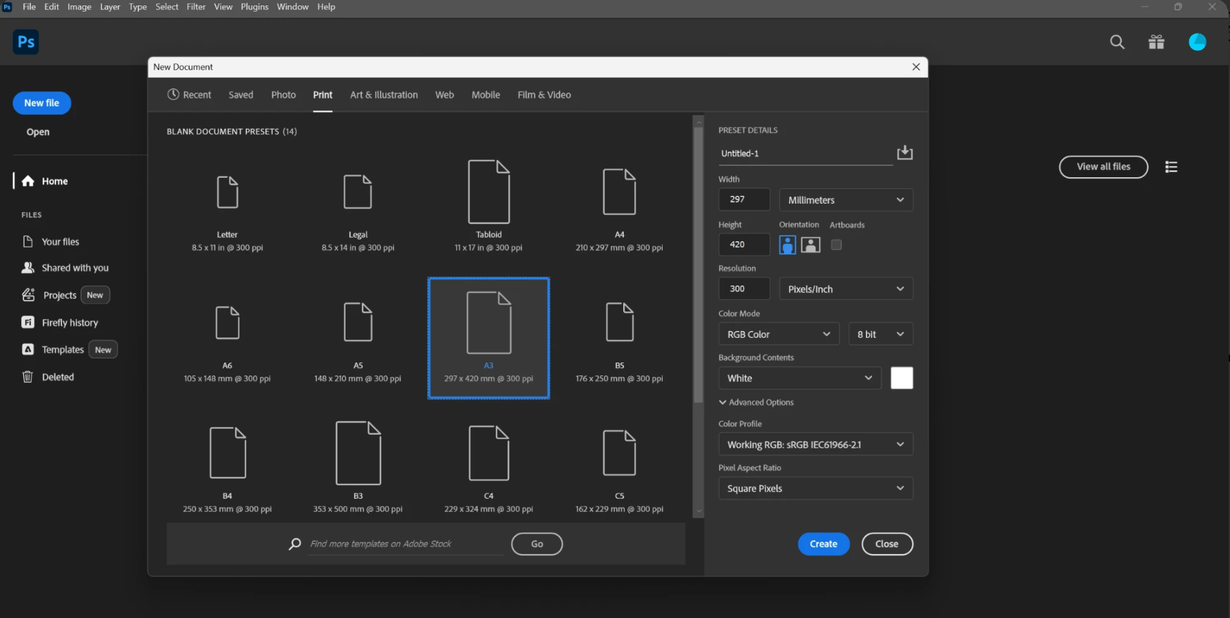Switch to list view icon
The width and height of the screenshot is (1230, 618).
(1171, 167)
